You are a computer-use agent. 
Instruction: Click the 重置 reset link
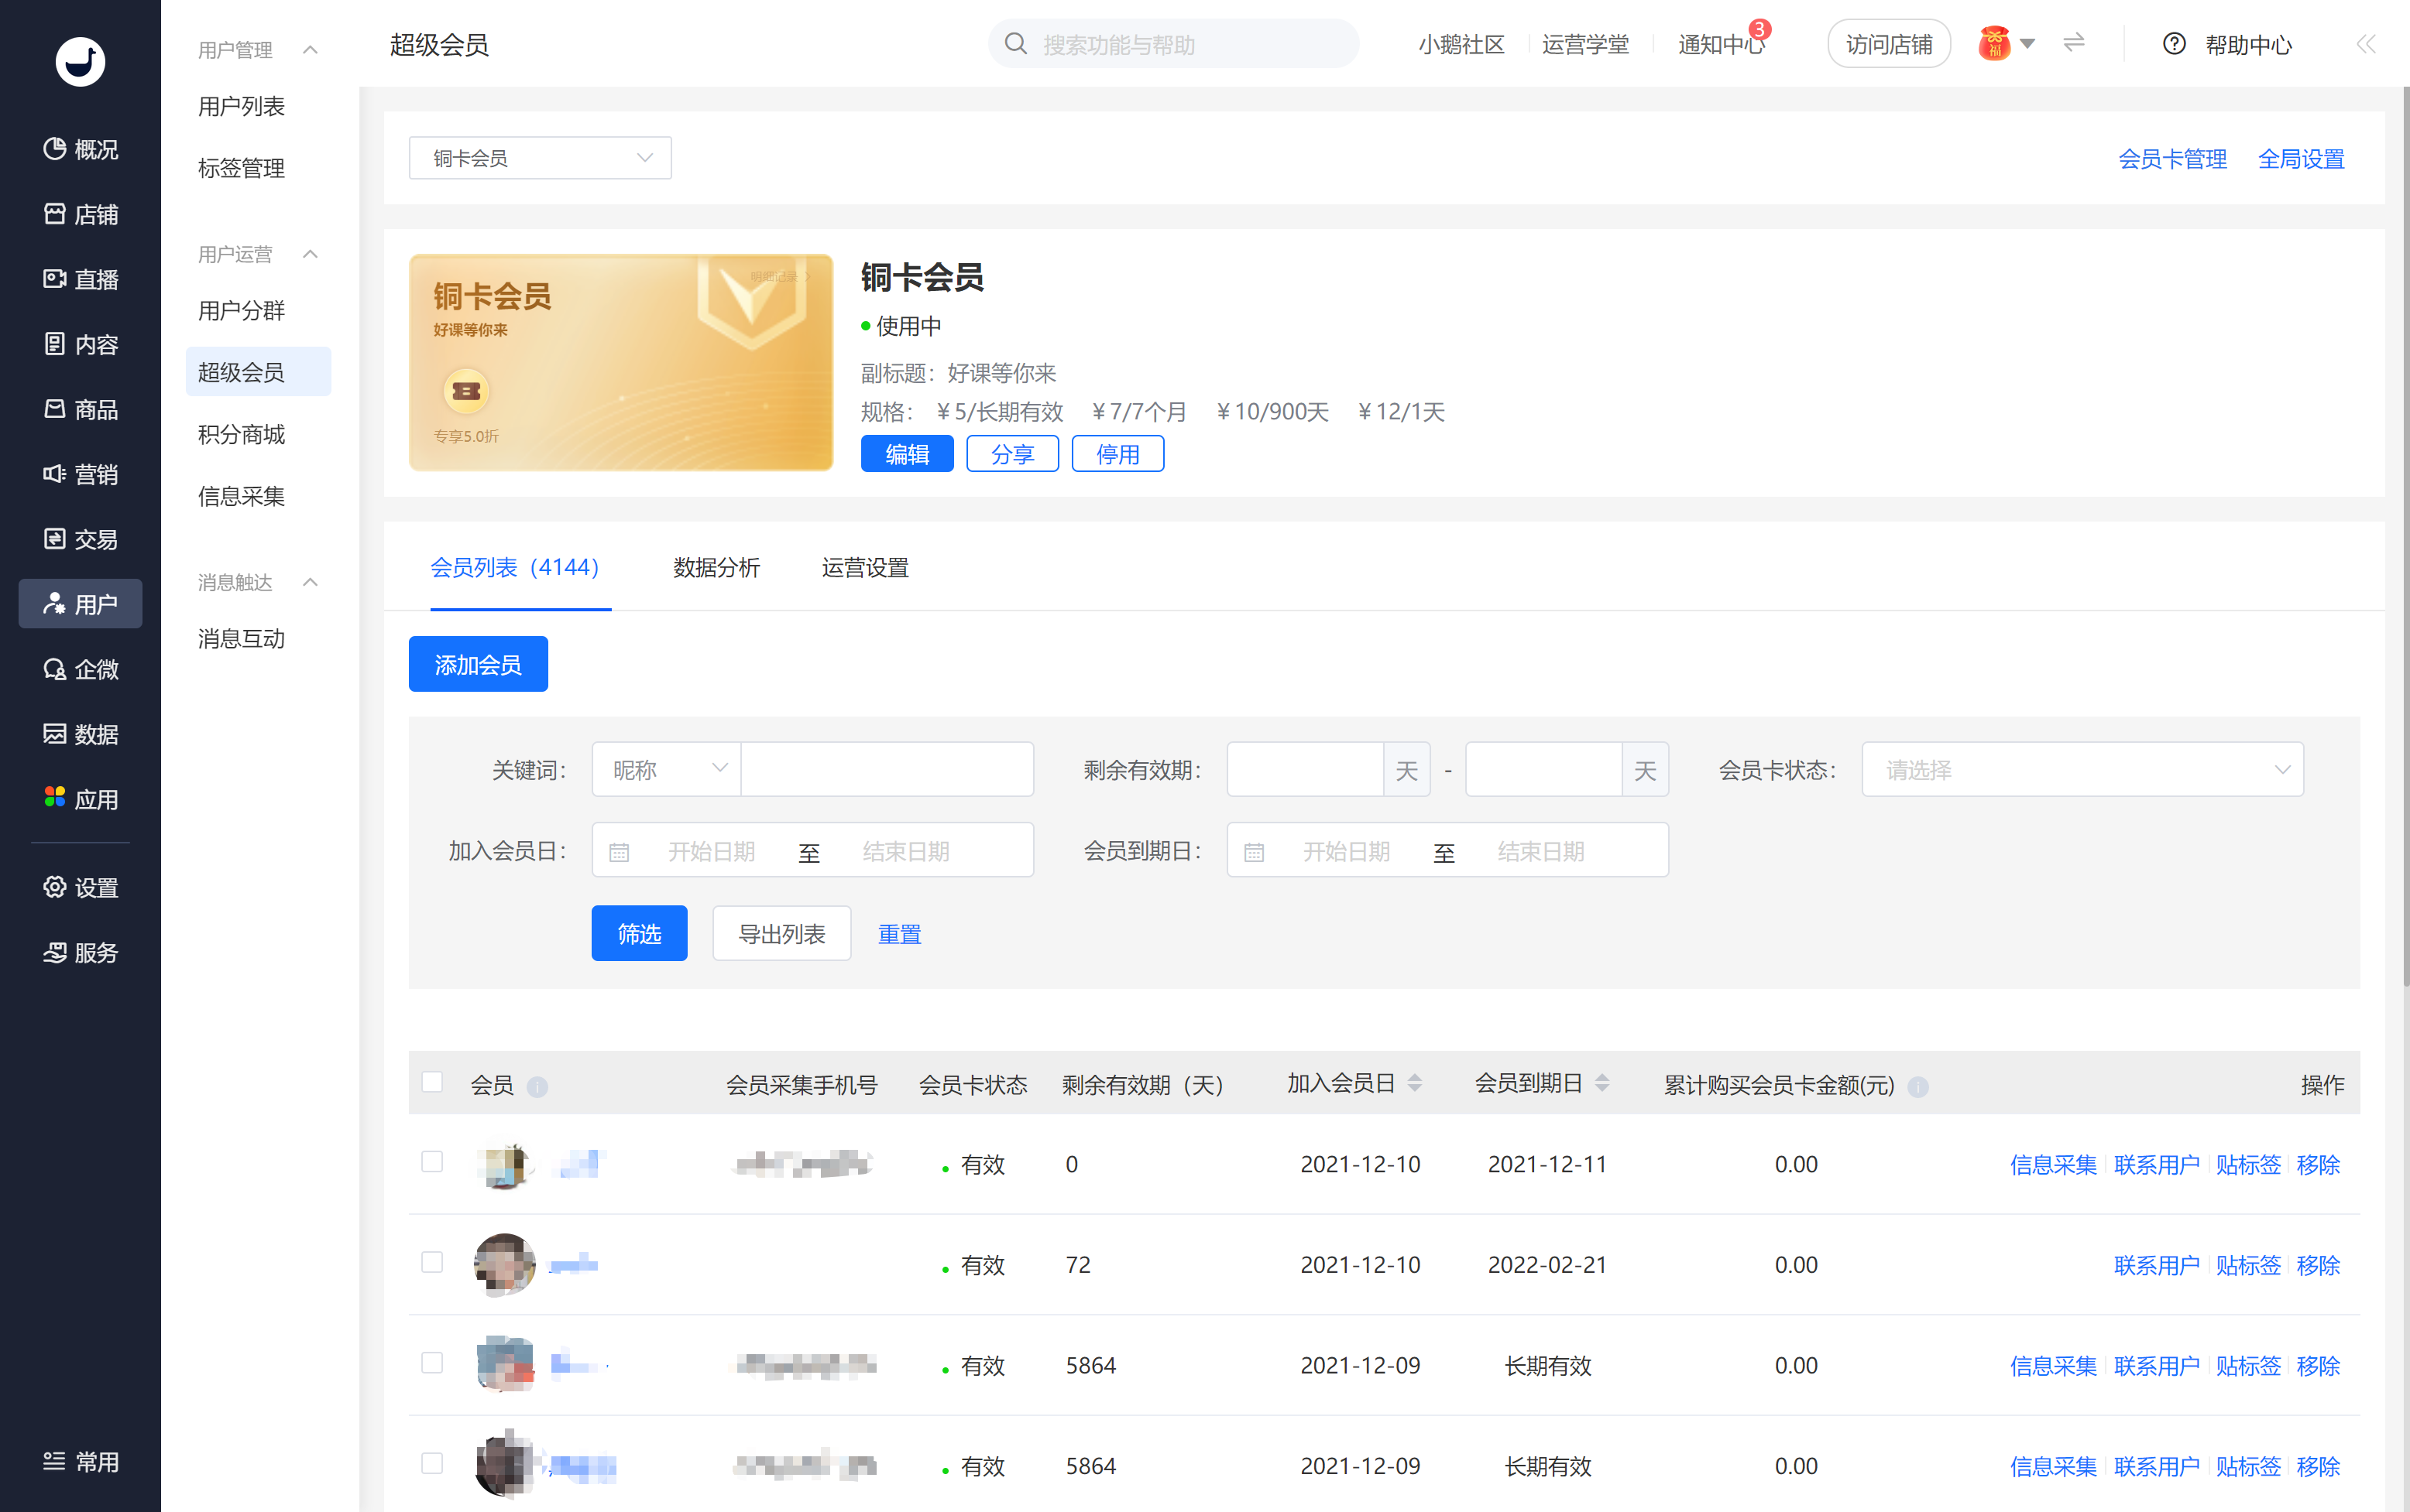point(899,934)
